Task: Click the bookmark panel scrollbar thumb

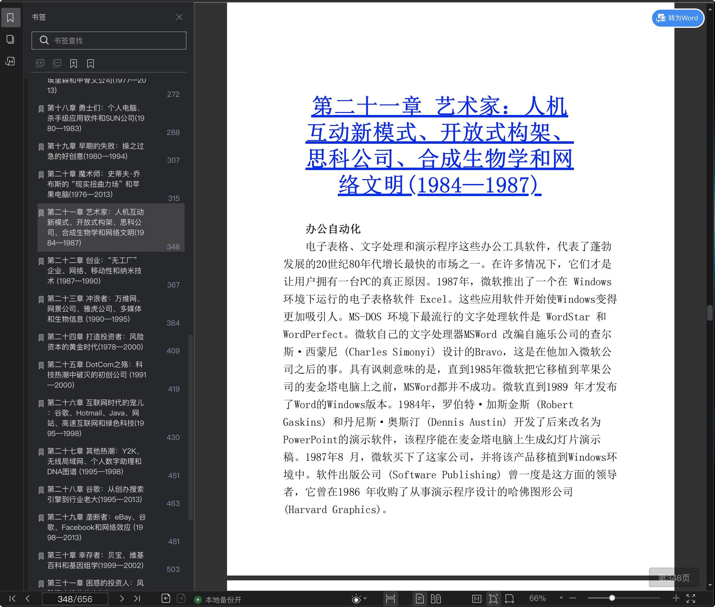Action: pos(190,427)
